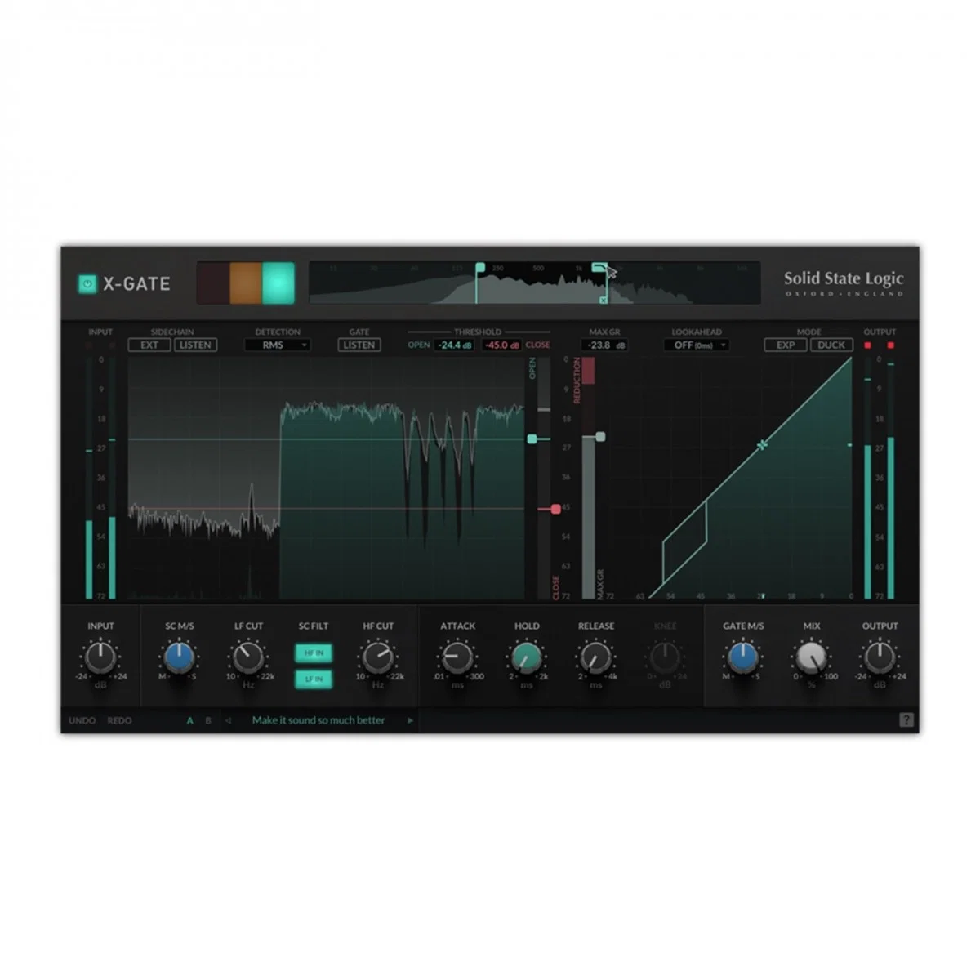Click the X-GATE title text
Image resolution: width=980 pixels, height=980 pixels.
(136, 283)
